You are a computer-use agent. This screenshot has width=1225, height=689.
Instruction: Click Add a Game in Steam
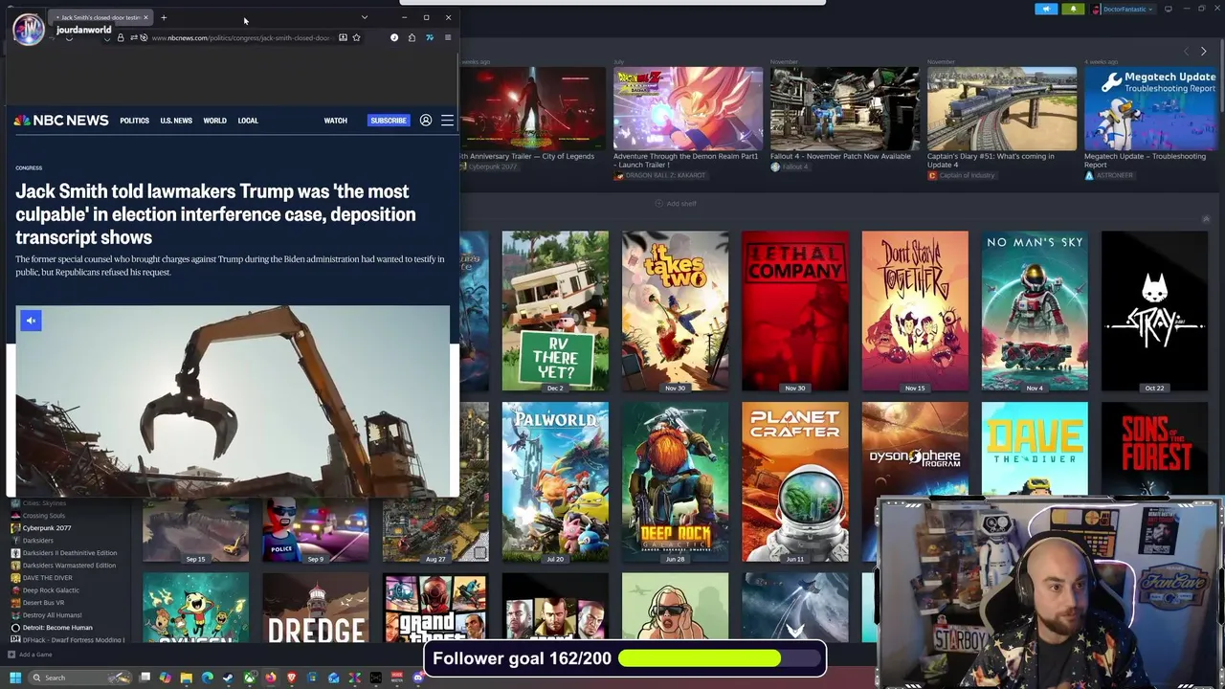30,655
